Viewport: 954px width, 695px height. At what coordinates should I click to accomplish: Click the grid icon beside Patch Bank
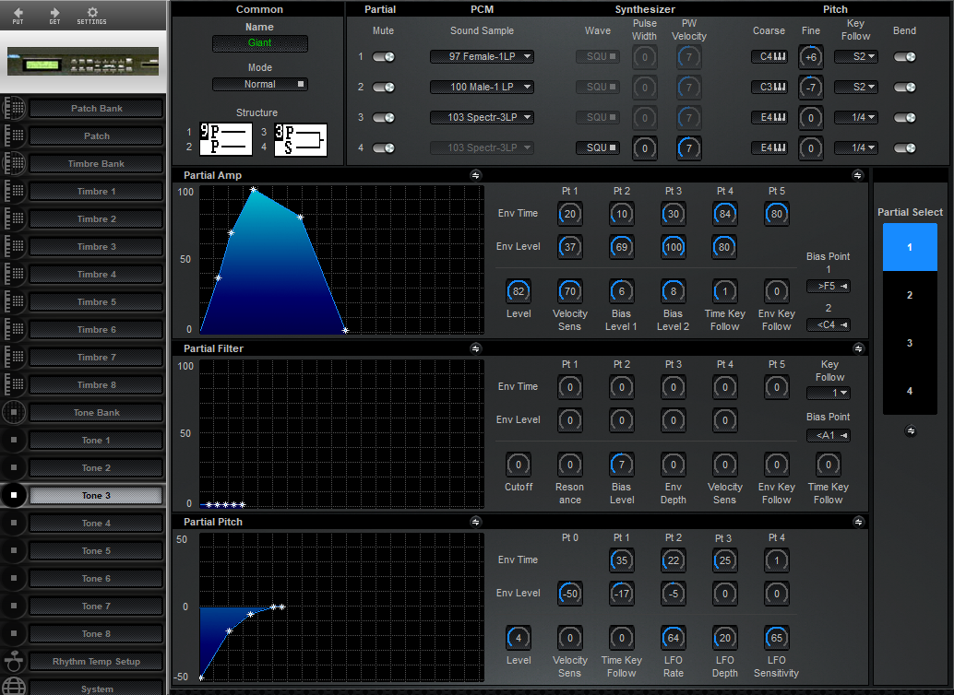(14, 108)
